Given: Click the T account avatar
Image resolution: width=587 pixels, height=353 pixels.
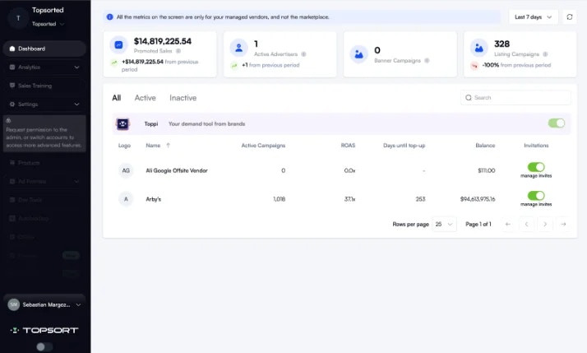Looking at the screenshot, I should coord(18,17).
